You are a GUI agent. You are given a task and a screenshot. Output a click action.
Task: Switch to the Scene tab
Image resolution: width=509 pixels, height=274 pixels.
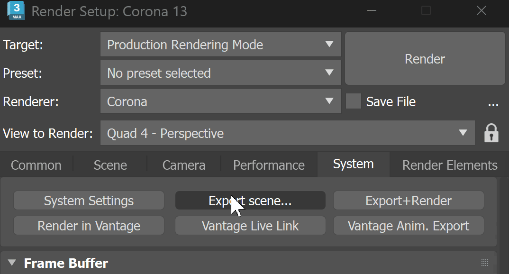(110, 165)
